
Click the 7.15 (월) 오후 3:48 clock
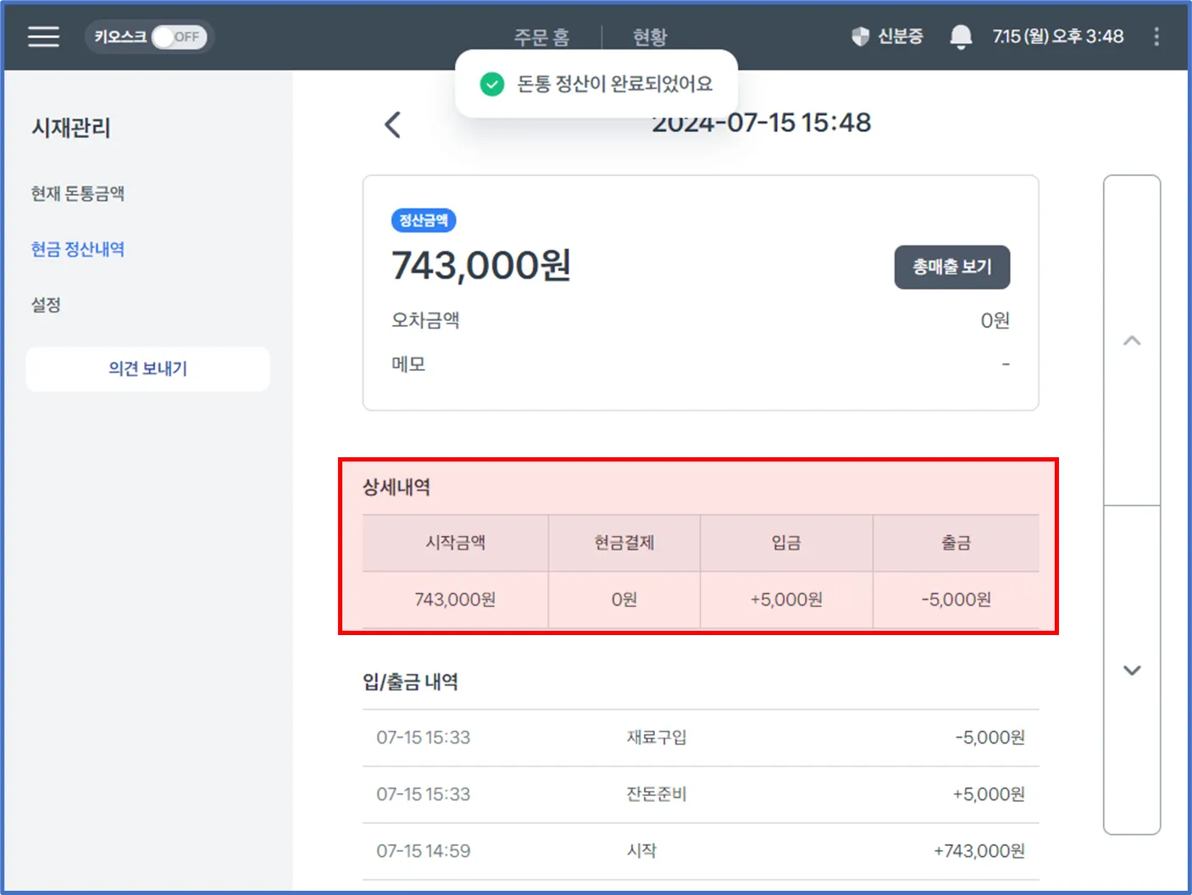[1058, 36]
